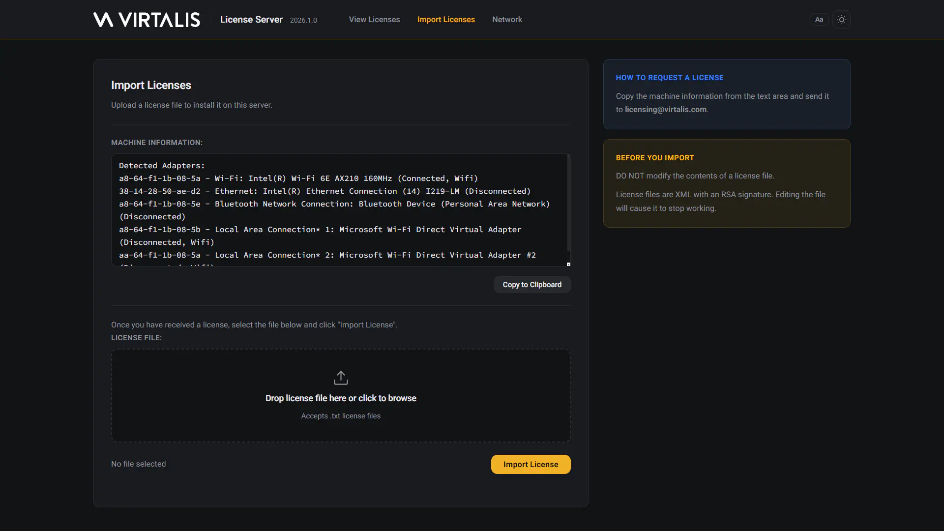Toggle the light/dark theme sun icon
The height and width of the screenshot is (531, 944).
point(841,20)
